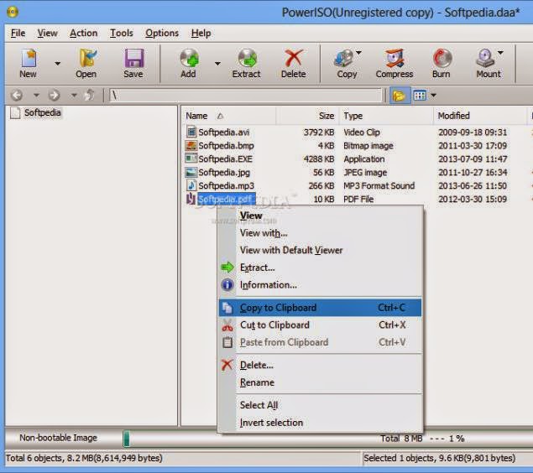533x473 pixels.
Task: Open the Help menu
Action: click(x=201, y=33)
